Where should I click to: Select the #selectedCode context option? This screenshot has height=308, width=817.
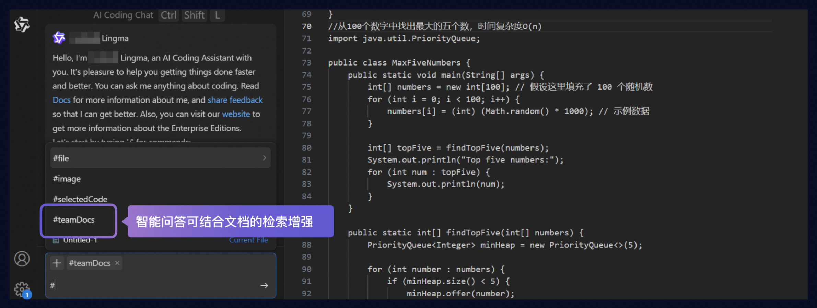pos(161,199)
